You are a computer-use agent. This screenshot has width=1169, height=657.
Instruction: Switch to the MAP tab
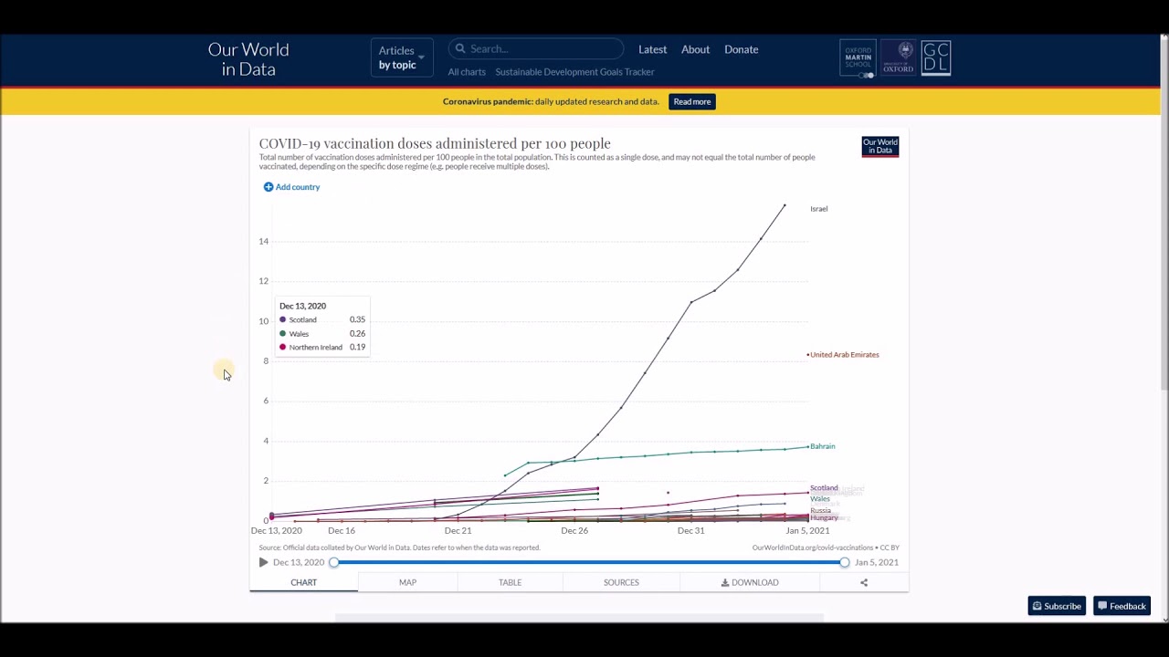(x=407, y=582)
